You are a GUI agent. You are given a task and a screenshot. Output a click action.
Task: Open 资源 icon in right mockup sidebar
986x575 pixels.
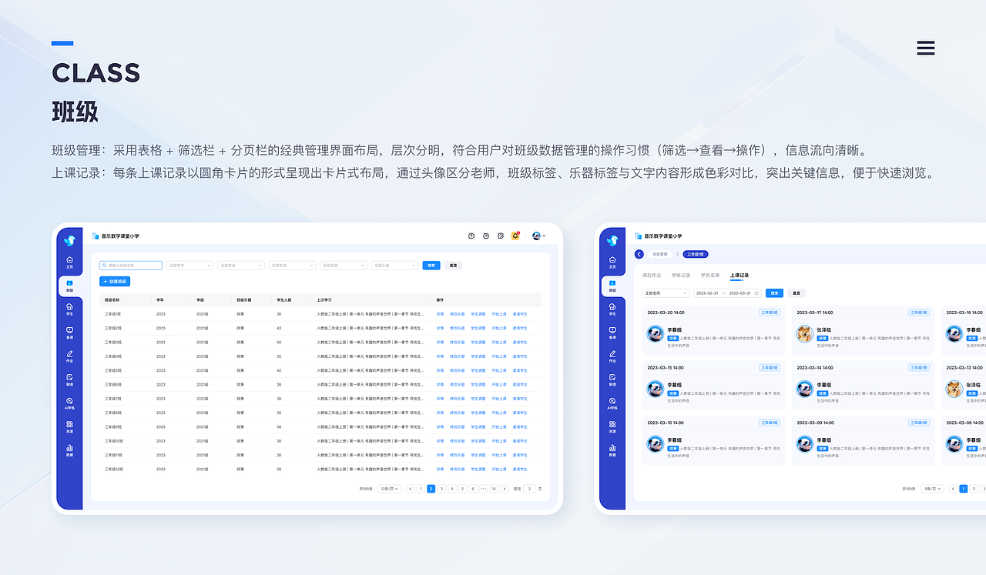tap(612, 426)
